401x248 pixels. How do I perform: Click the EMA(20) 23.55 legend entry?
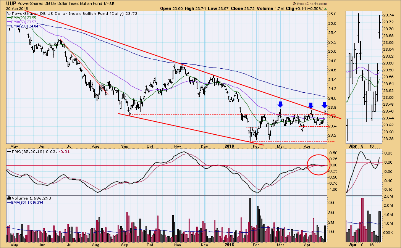[x=21, y=18]
